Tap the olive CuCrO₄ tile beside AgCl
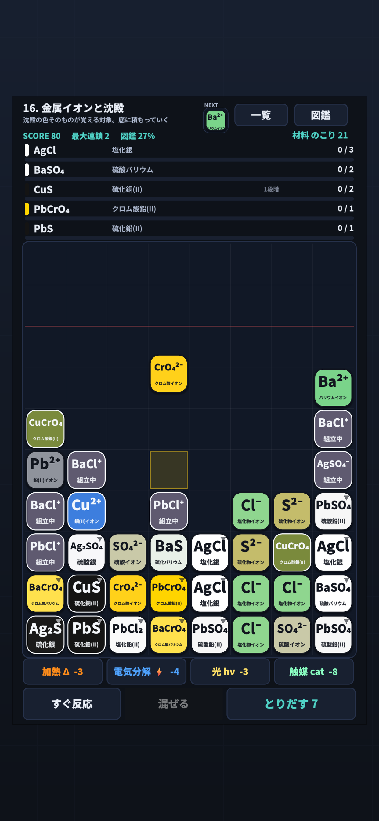 292,552
